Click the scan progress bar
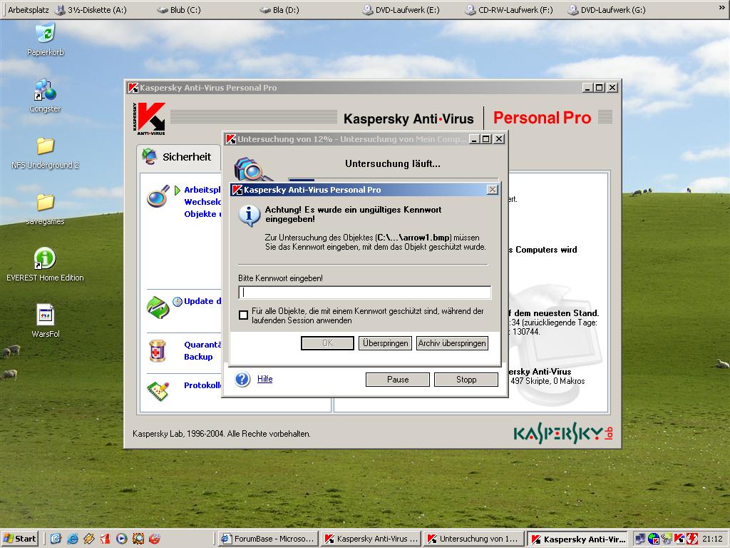 tap(394, 179)
